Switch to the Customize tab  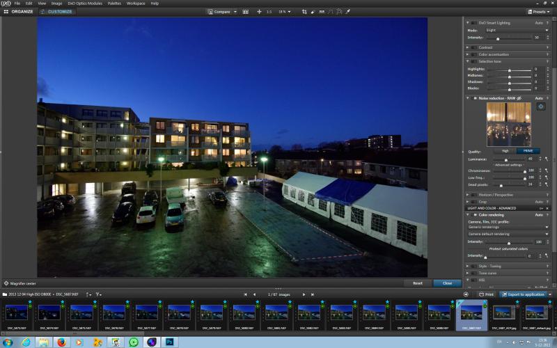[57, 12]
